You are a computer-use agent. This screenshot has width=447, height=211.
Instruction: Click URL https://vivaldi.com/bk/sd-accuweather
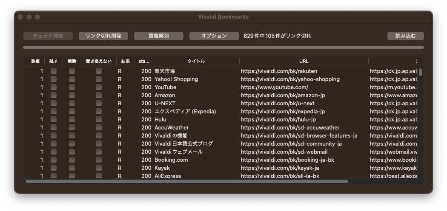290,128
